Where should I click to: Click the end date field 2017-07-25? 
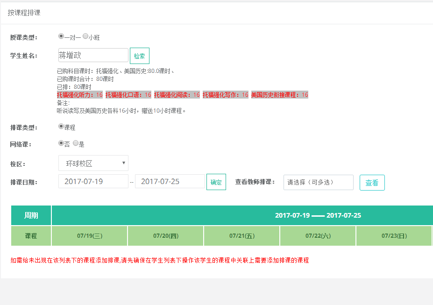pos(170,181)
